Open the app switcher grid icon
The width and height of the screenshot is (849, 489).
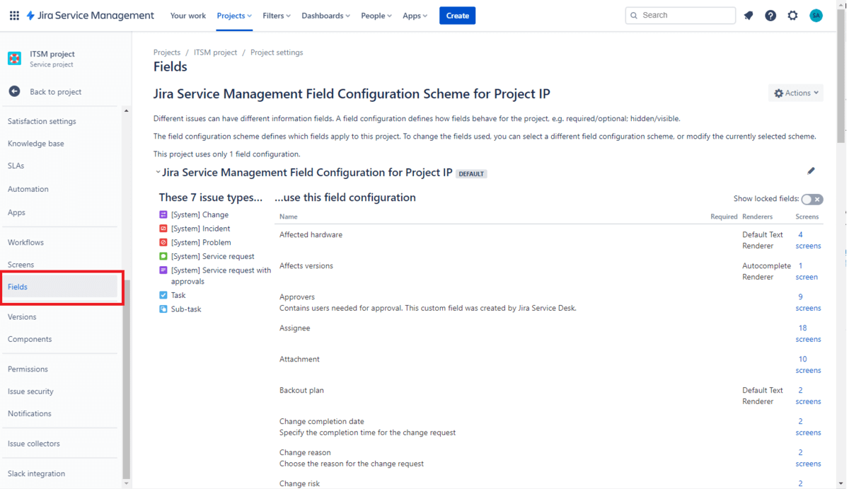[14, 16]
